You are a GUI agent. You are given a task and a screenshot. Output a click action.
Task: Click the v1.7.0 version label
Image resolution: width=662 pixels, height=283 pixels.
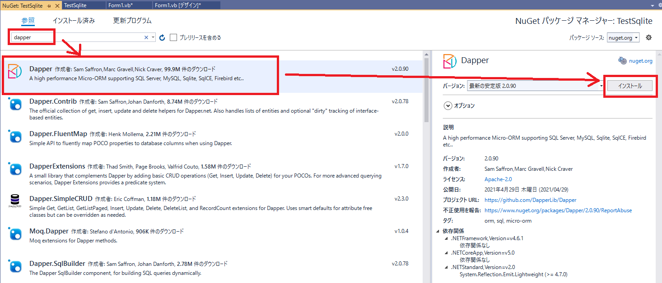click(401, 166)
